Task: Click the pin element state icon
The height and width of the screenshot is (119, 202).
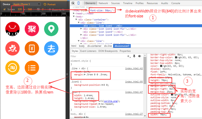Action: click(134, 56)
